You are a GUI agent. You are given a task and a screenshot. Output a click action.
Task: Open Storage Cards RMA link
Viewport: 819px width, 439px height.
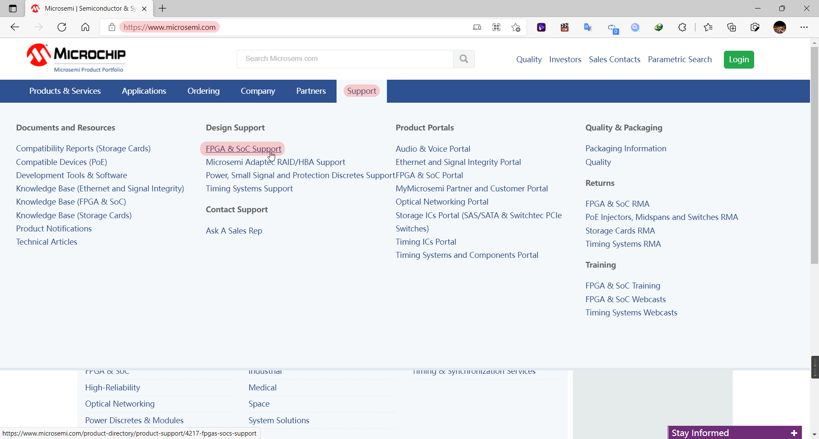(620, 231)
